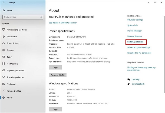This screenshot has width=165, height=113.
Task: Open BitLocker settings link
Action: tap(135, 20)
